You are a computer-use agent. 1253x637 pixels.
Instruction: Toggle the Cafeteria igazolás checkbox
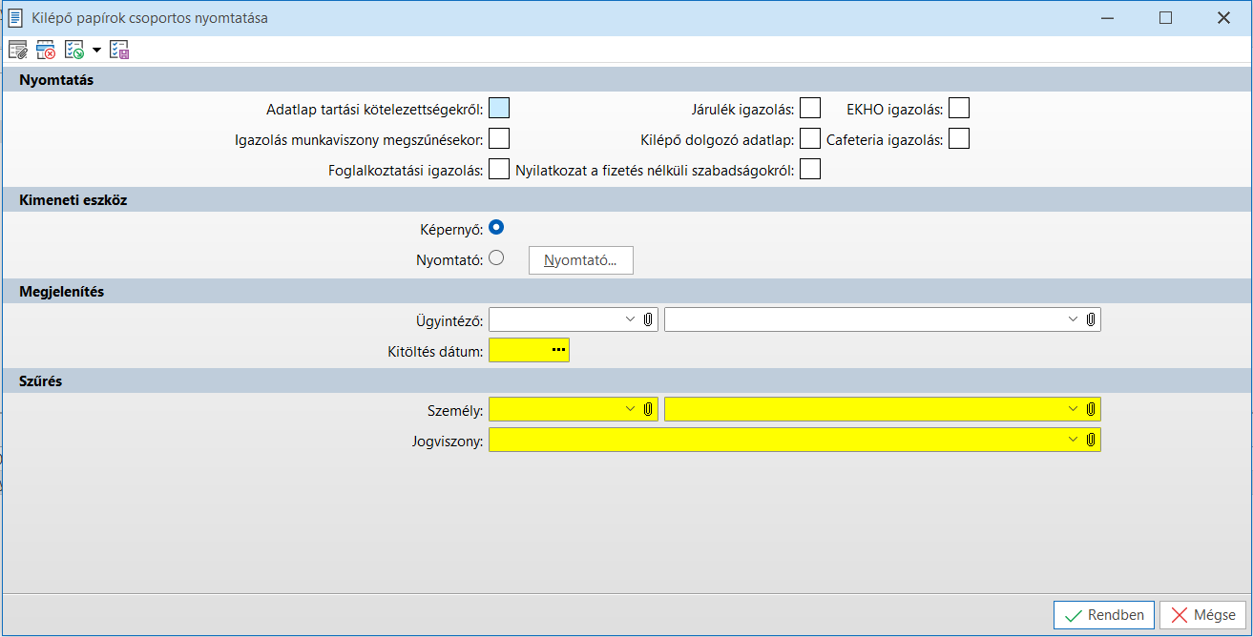coord(959,138)
